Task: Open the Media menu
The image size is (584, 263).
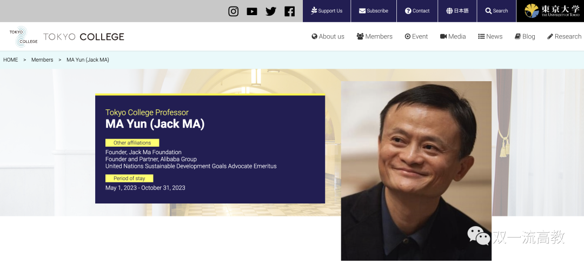Action: (453, 36)
